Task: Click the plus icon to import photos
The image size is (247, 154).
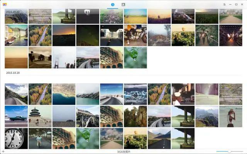Action: point(3,152)
